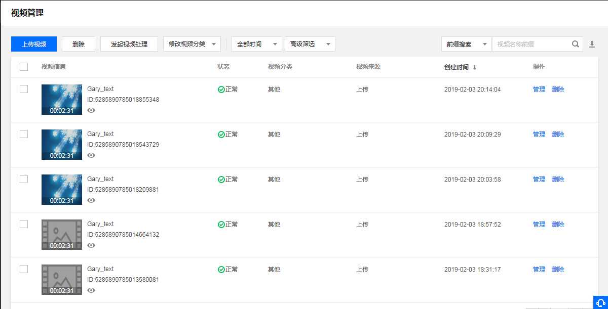
Task: Click the 发起视频处理 button
Action: click(x=129, y=44)
